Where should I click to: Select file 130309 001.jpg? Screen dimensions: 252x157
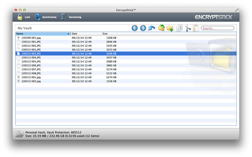(x=31, y=38)
